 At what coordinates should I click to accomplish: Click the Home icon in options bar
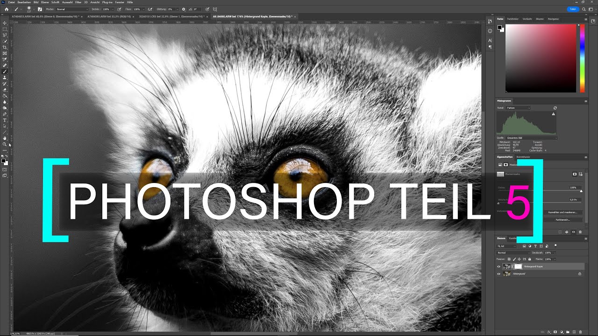(7, 9)
